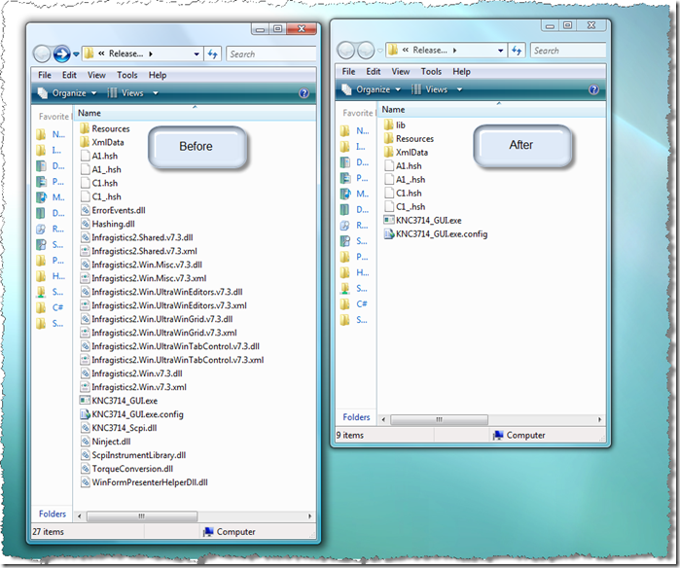Viewport: 680px width, 568px height.
Task: Open help icon in After window toolbar
Action: coord(593,89)
